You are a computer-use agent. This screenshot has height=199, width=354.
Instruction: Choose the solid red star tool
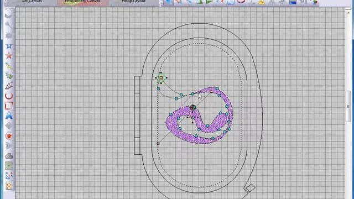pyautogui.click(x=9, y=55)
